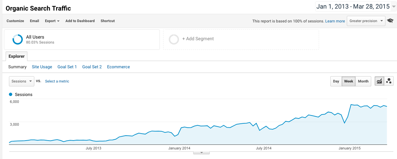The height and width of the screenshot is (159, 397).
Task: Click the blue Sessions legend dot
Action: pyautogui.click(x=11, y=94)
